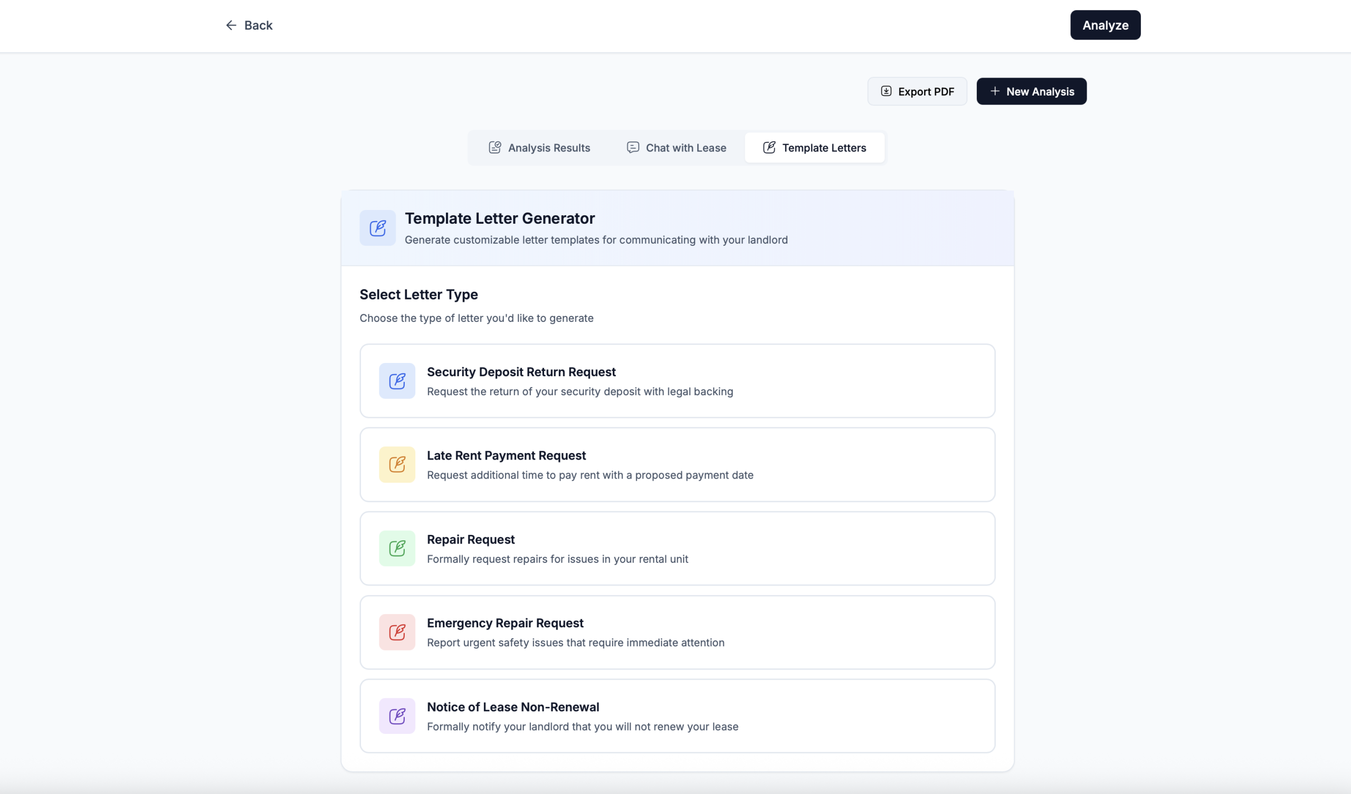The image size is (1351, 794).
Task: Click the green Repair Request icon
Action: 397,548
